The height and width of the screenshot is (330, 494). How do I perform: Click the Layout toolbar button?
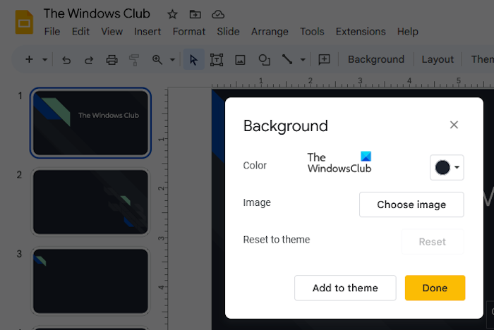tap(438, 59)
